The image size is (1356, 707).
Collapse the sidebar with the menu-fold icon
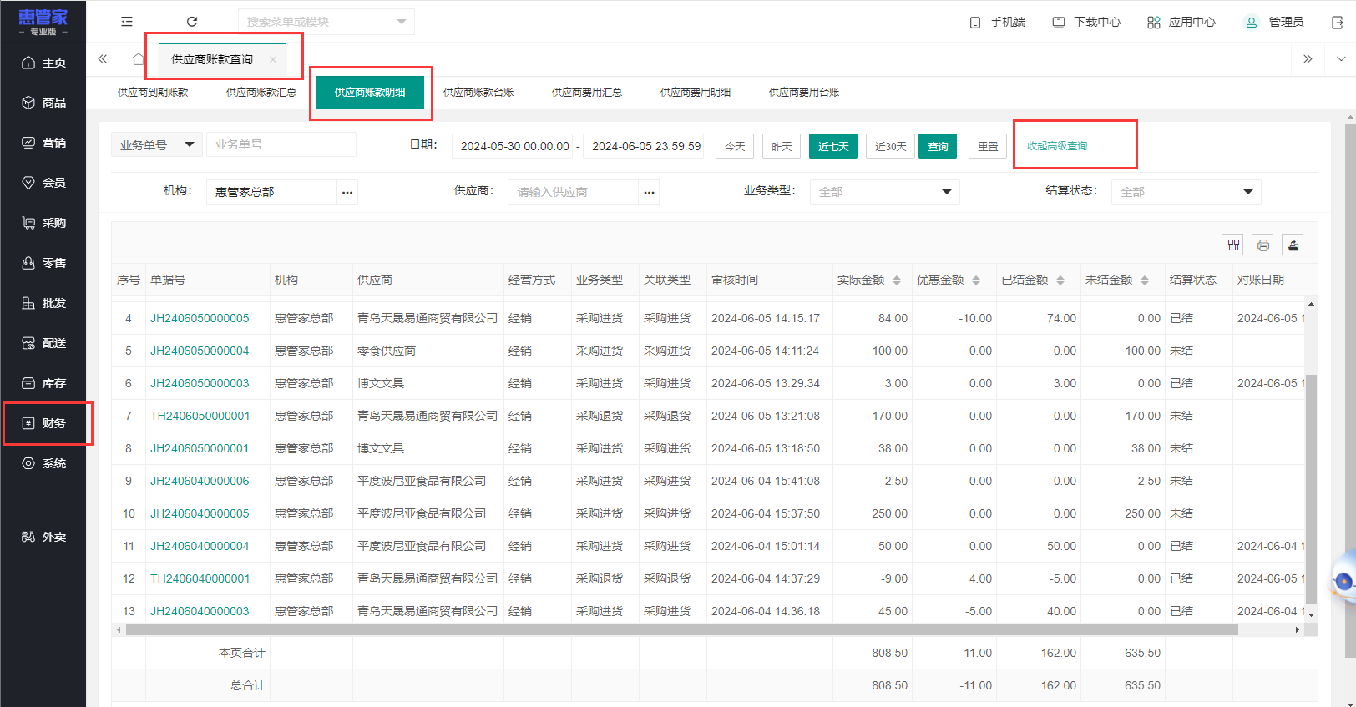pyautogui.click(x=127, y=22)
